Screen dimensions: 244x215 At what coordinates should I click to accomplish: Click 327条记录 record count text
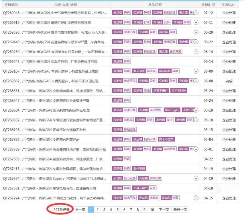pos(62,210)
